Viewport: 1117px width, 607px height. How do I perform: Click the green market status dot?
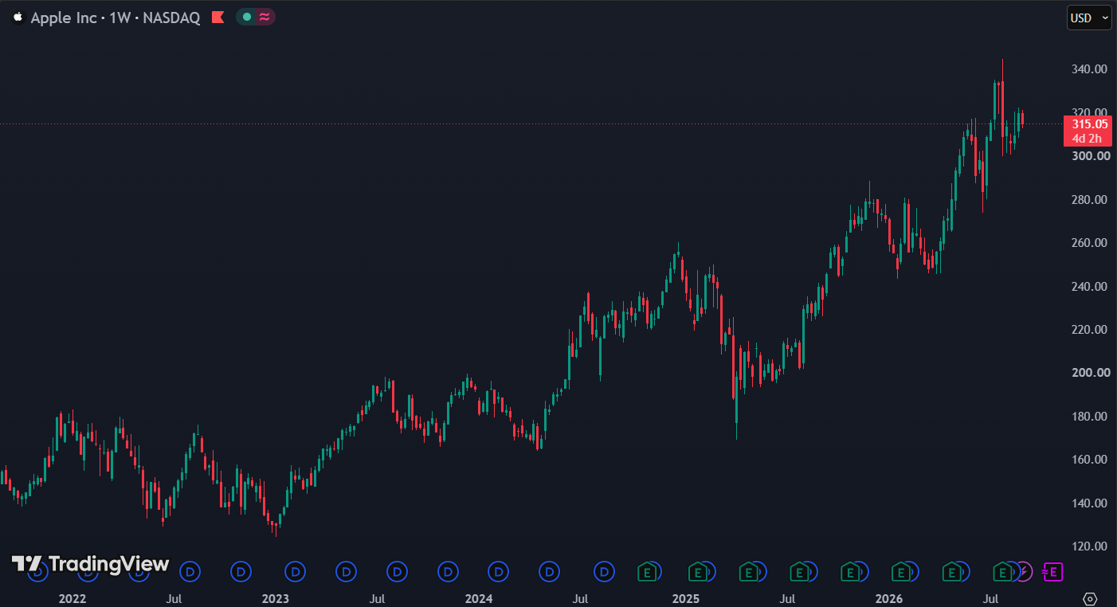[x=247, y=17]
